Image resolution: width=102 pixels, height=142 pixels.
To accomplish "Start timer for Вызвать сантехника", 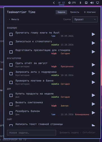I will [94, 104].
